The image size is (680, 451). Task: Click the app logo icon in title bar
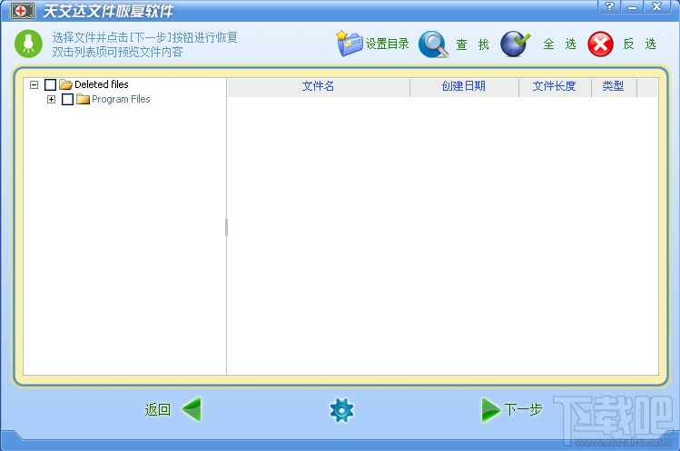(23, 11)
